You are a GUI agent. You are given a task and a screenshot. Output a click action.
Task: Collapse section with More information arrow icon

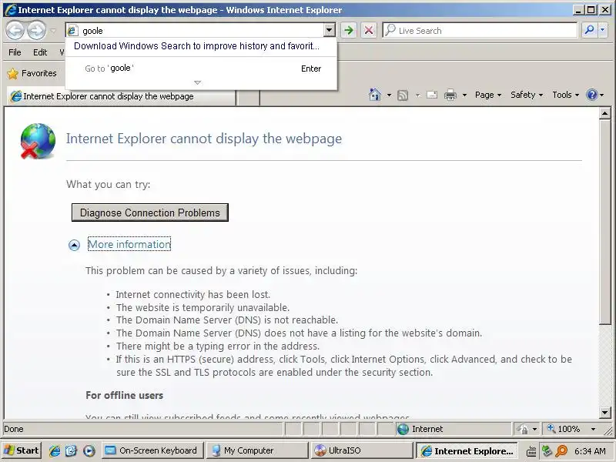click(74, 245)
